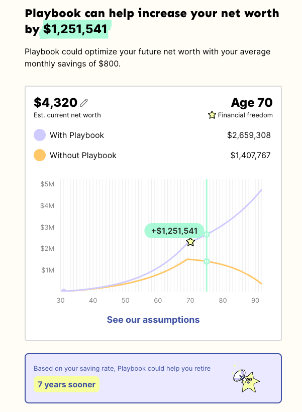
Task: Click the orange Without Playbook legend circle
Action: pos(40,155)
